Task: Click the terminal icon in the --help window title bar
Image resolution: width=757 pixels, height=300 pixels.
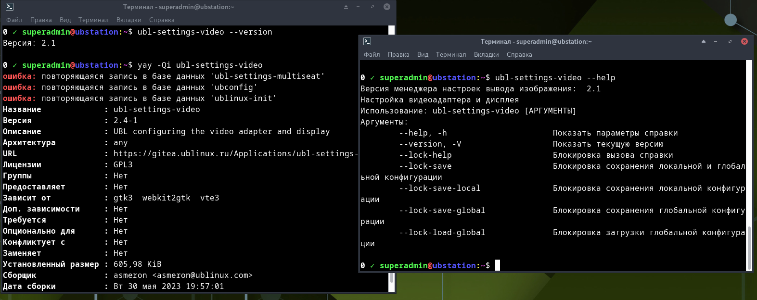Action: pos(367,41)
